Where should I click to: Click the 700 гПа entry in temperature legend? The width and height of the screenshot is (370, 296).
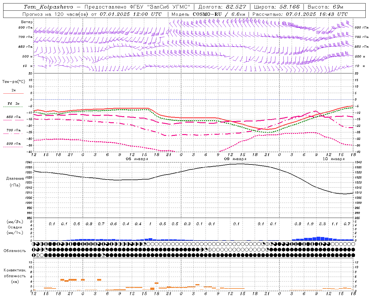click(x=14, y=130)
